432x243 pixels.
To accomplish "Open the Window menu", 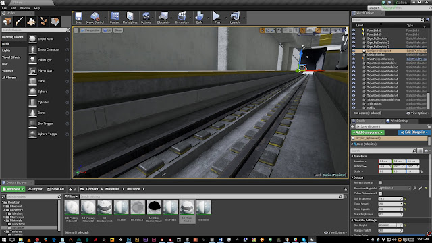I will pyautogui.click(x=25, y=8).
